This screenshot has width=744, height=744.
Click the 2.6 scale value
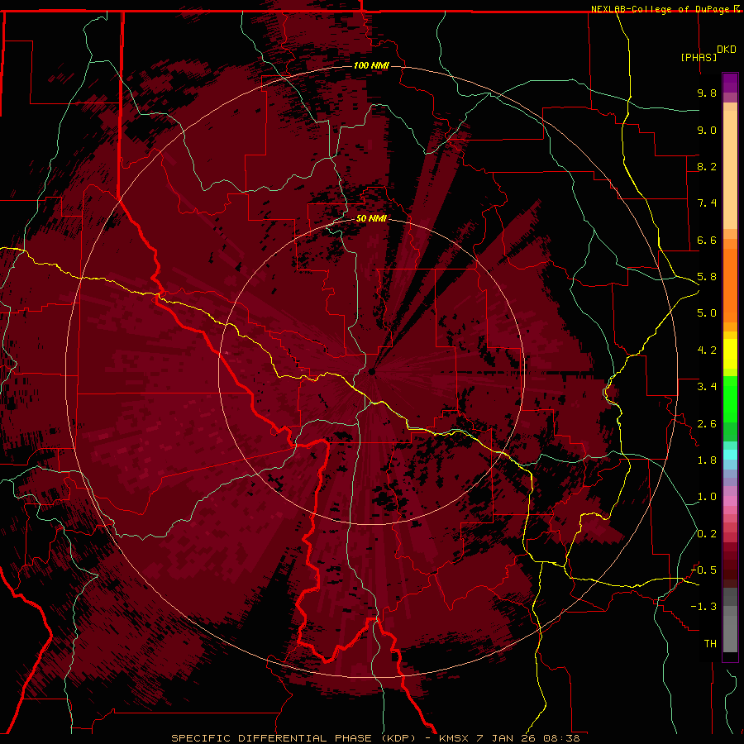click(707, 424)
